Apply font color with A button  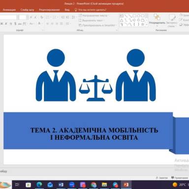click(x=39, y=24)
